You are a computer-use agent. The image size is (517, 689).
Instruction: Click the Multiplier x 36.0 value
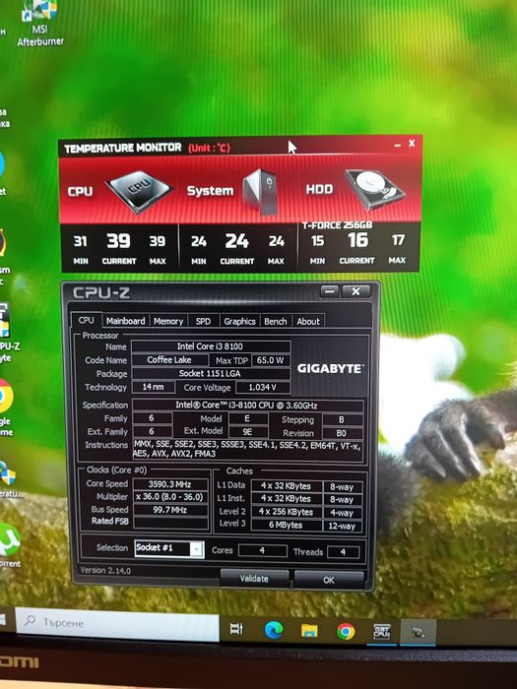point(170,497)
